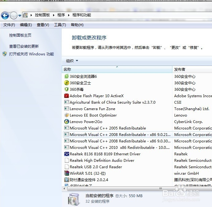Open the 工具(T) menu
The height and width of the screenshot is (207, 212).
point(60,25)
